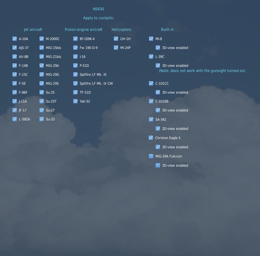The image size is (260, 256).
Task: Click the NS430 title text
Action: point(99,9)
